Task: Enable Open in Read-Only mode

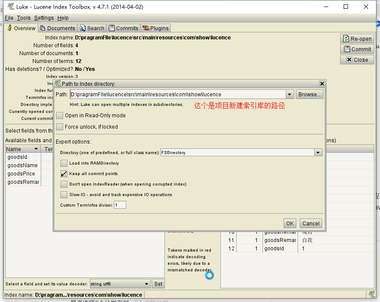Action: pos(60,115)
